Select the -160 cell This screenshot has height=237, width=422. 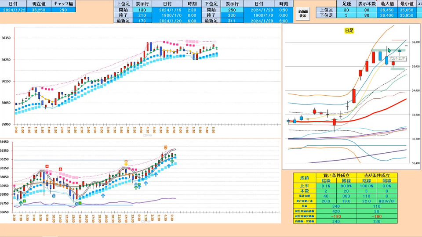click(377, 216)
